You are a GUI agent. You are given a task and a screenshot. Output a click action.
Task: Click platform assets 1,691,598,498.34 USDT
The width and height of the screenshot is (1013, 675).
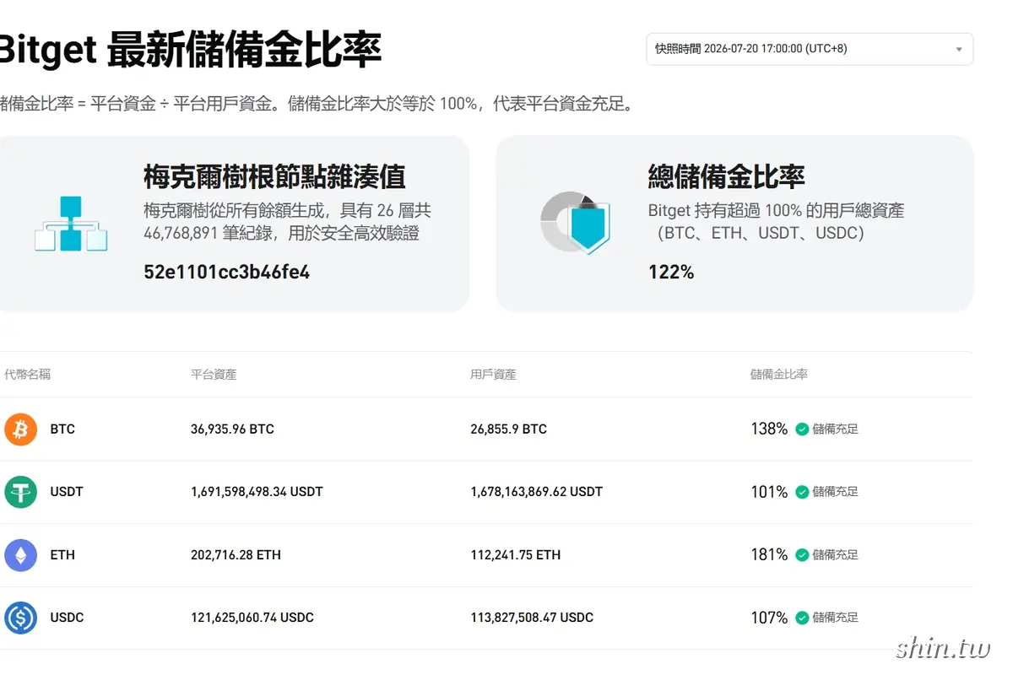tap(257, 492)
